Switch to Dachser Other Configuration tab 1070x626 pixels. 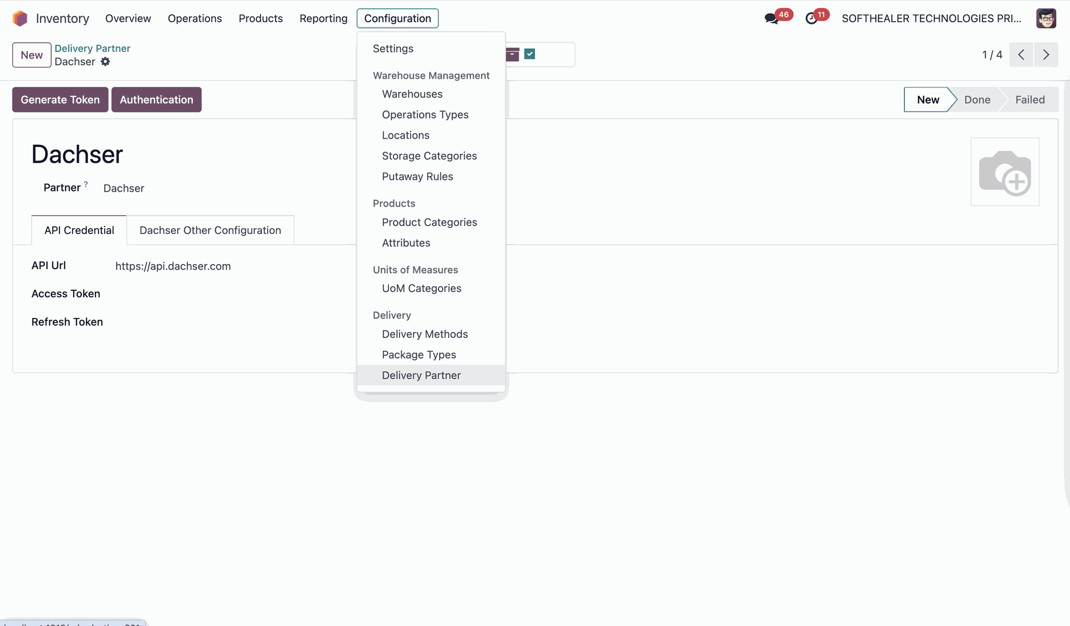[210, 230]
